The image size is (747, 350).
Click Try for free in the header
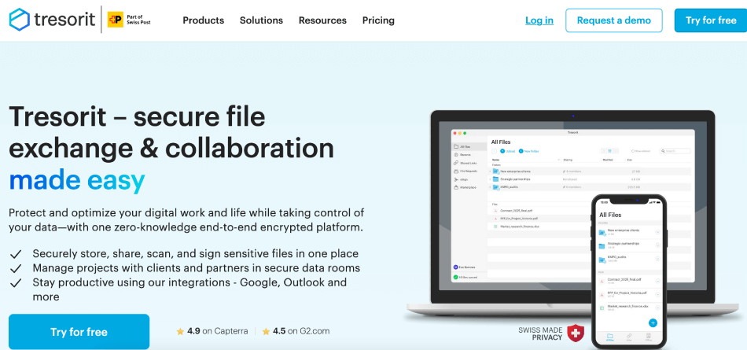click(x=710, y=20)
